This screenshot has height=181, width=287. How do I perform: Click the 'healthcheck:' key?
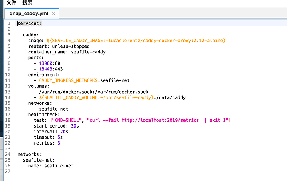tap(44, 114)
